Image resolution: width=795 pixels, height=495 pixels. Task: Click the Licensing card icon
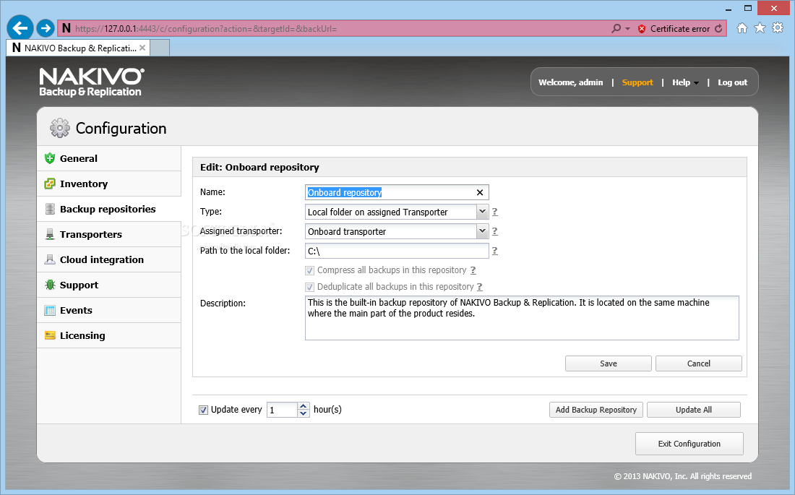[x=50, y=335]
